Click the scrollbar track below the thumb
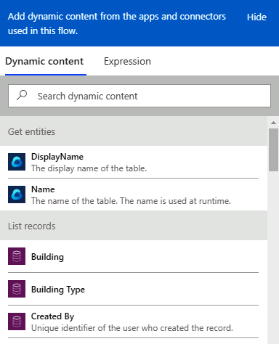Viewport: 279px width, 344px height. pos(273,256)
